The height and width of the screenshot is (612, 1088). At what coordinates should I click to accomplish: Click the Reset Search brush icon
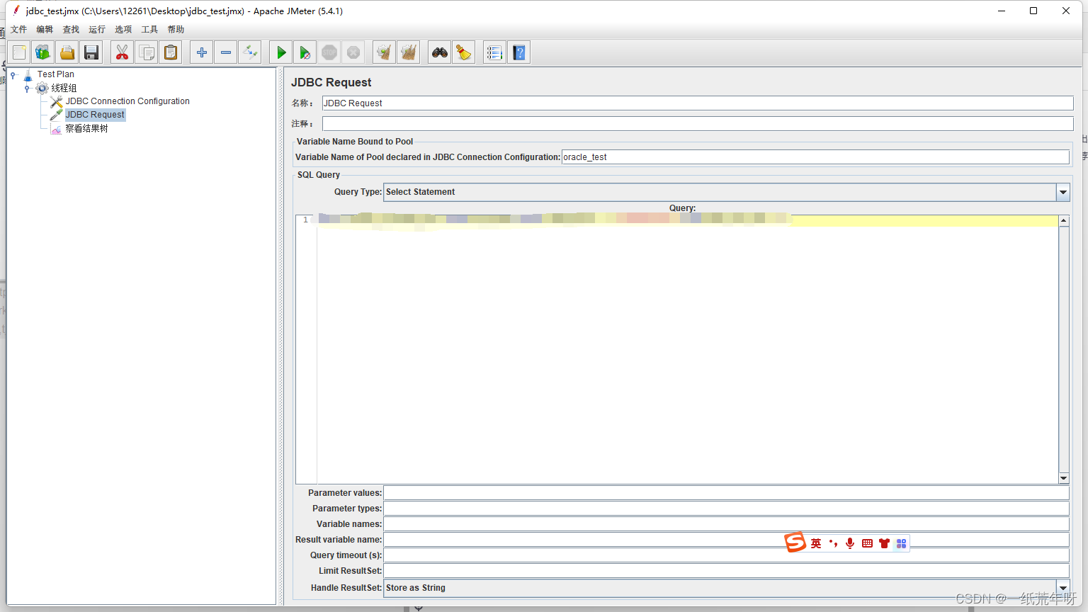point(464,52)
